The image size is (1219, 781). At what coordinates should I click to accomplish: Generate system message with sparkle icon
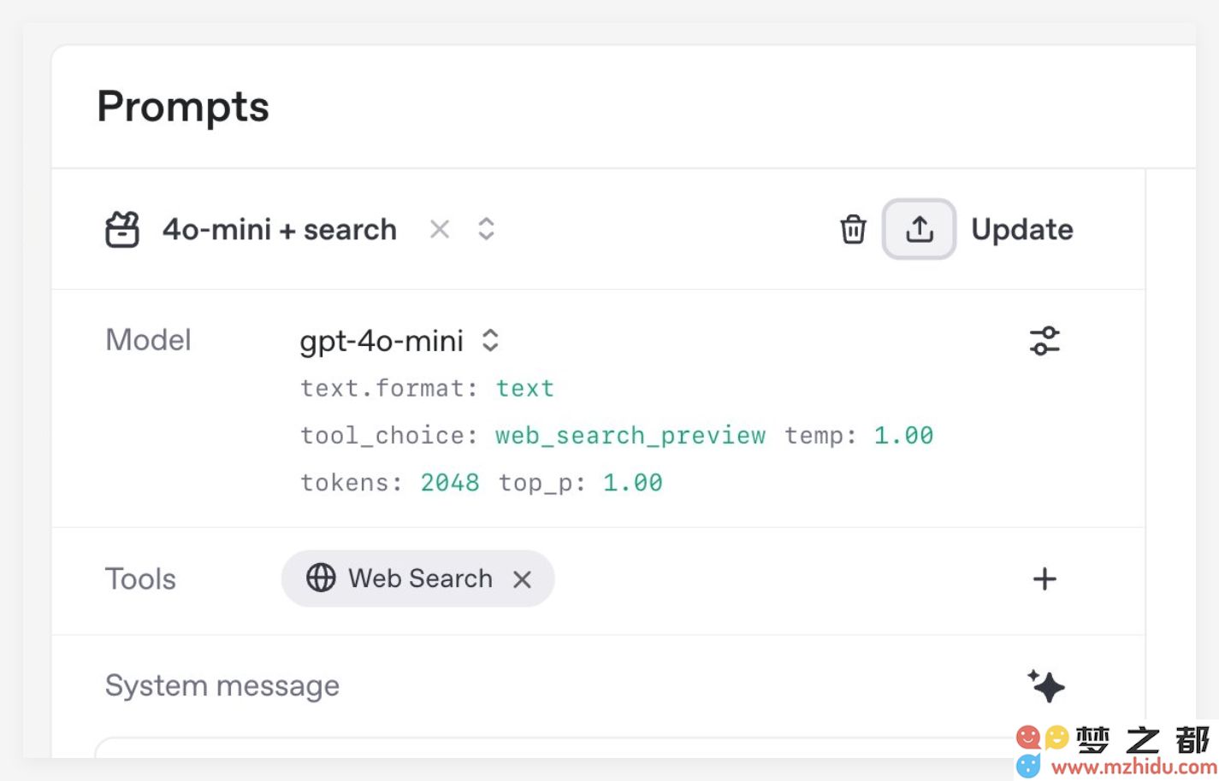point(1045,685)
